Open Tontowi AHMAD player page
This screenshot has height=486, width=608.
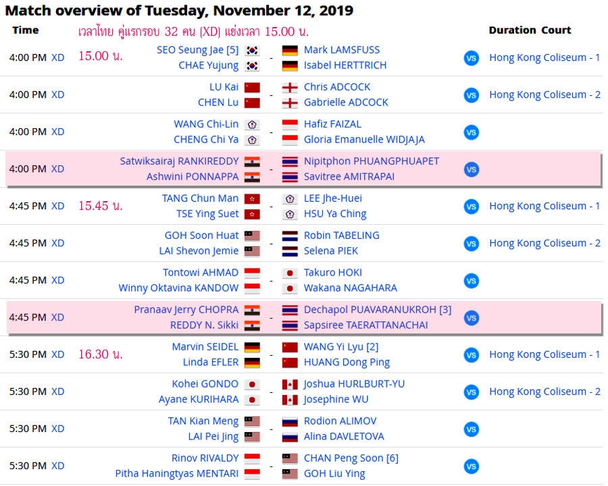pyautogui.click(x=201, y=273)
